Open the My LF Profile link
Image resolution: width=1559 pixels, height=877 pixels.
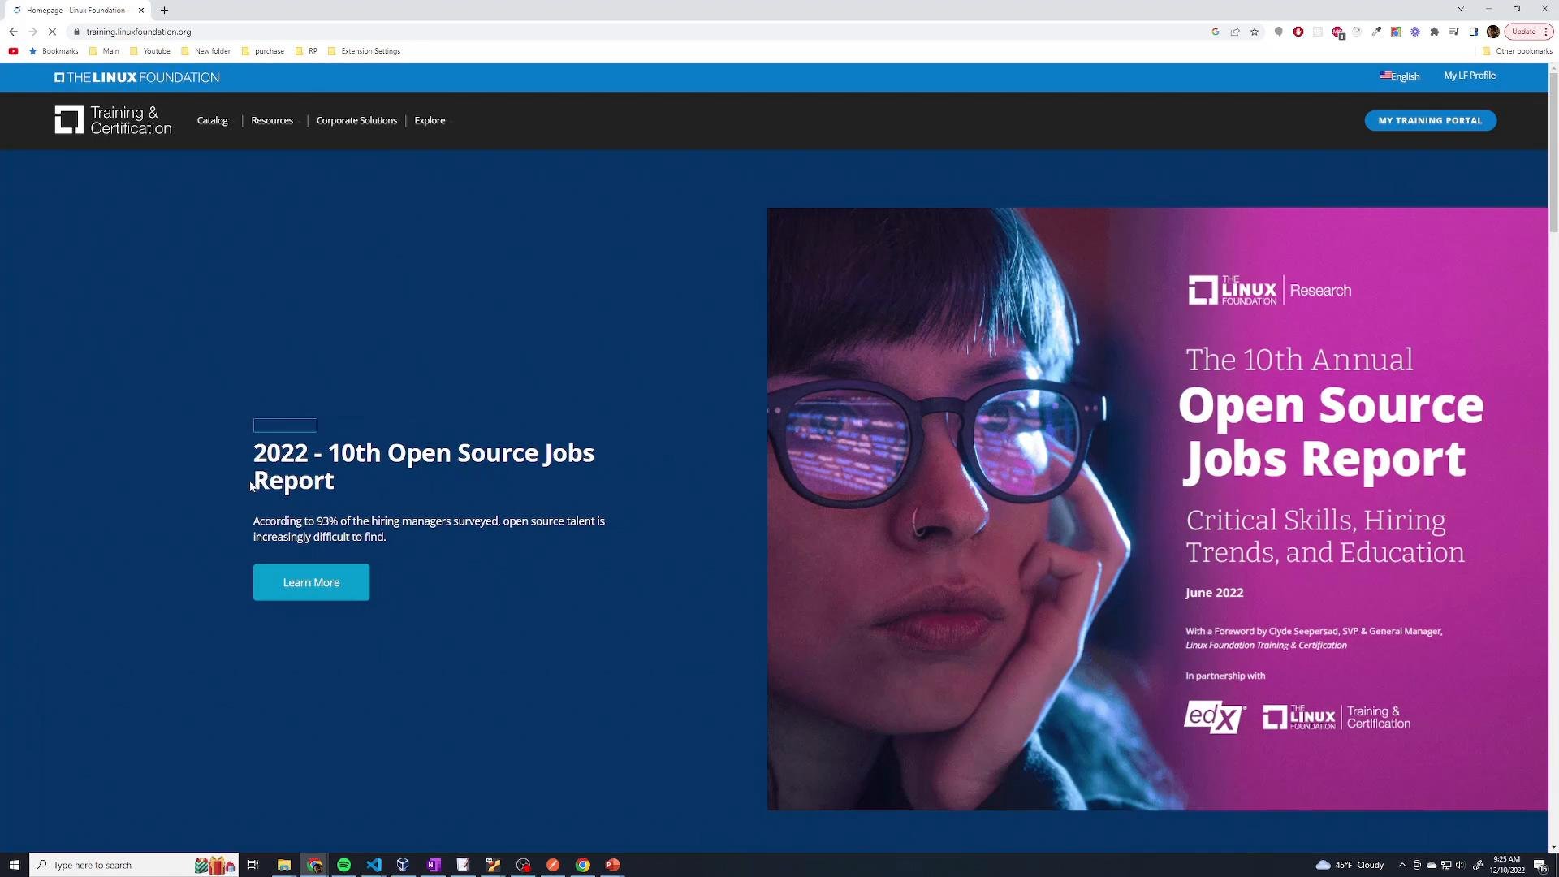coord(1469,76)
